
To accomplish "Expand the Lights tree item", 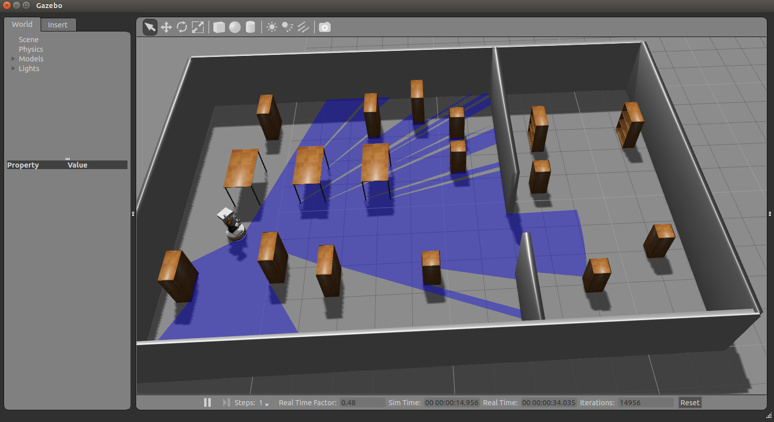I will coord(13,69).
